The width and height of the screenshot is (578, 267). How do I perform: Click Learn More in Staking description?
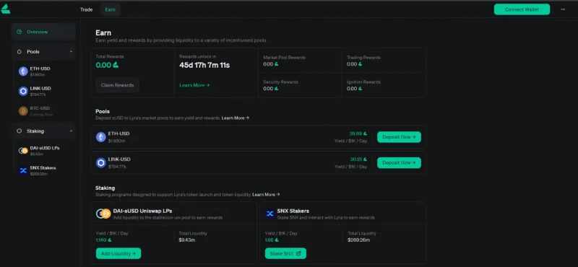[266, 194]
